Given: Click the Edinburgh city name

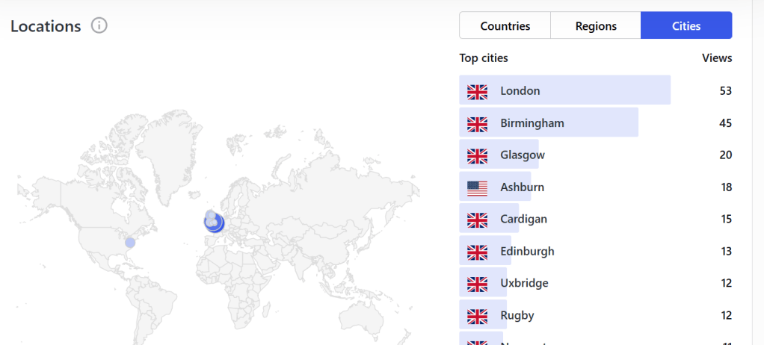Looking at the screenshot, I should pos(527,252).
